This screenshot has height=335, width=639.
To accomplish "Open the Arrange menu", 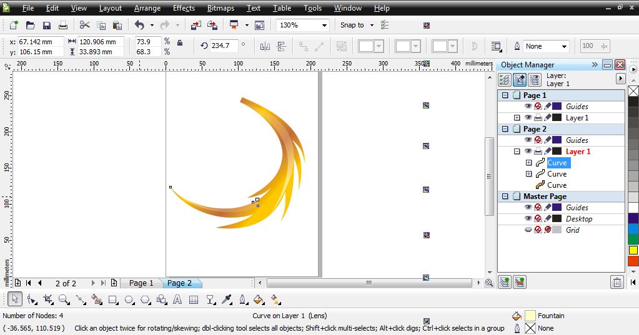I will tap(147, 8).
